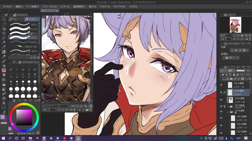Open ファイル(F) menu
The width and height of the screenshot is (252, 141).
pos(7,7)
